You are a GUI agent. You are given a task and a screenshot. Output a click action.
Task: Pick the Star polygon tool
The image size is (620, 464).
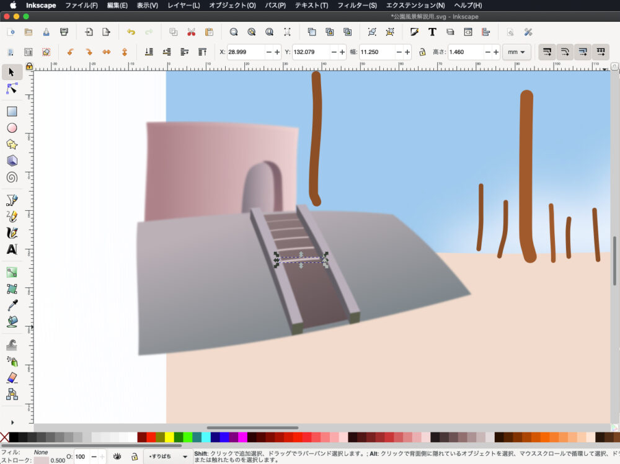coord(11,145)
